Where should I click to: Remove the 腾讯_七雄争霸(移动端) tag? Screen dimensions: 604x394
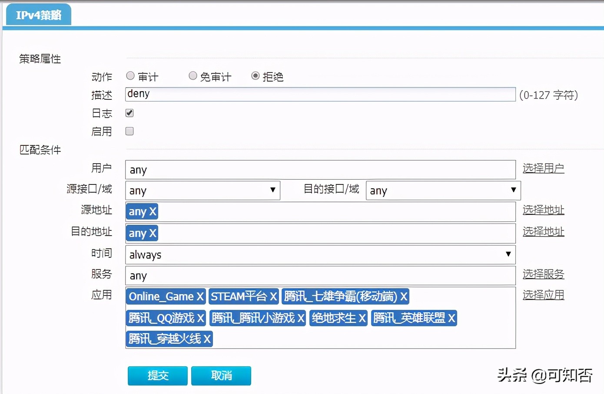(404, 296)
